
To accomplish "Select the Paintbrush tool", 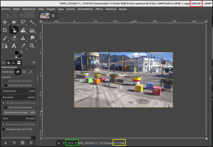I will [x=5, y=38].
